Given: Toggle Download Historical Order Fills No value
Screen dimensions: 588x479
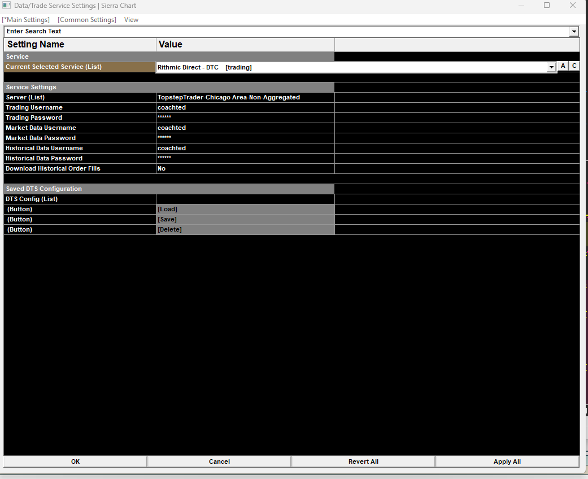Looking at the screenshot, I should click(245, 168).
